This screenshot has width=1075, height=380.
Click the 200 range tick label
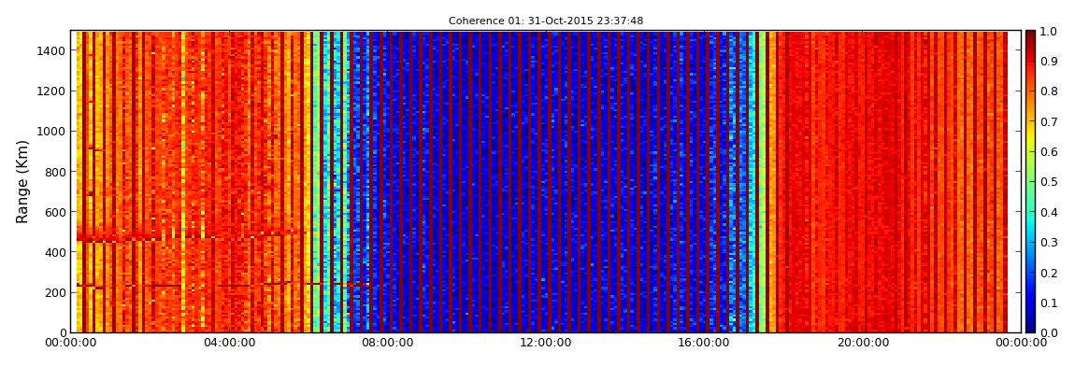(x=55, y=293)
